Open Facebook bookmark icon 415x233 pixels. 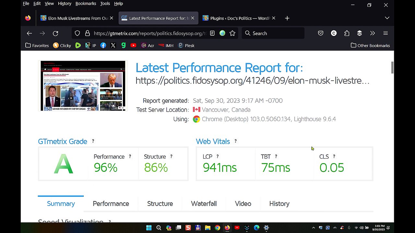[x=103, y=46]
